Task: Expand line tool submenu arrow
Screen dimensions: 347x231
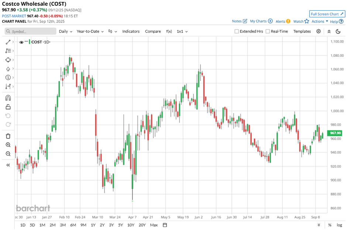Action: coord(13,42)
